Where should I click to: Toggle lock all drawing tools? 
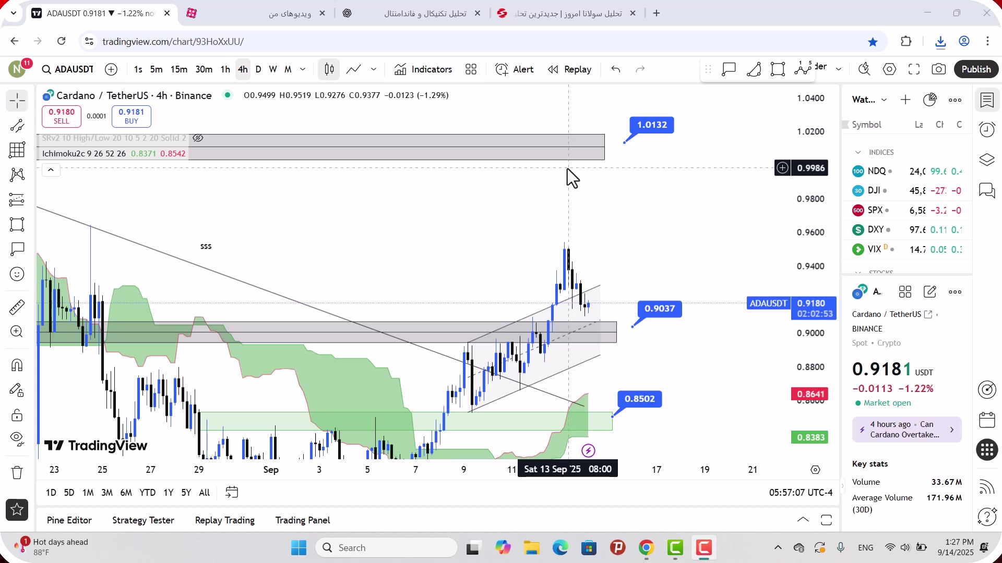(17, 415)
